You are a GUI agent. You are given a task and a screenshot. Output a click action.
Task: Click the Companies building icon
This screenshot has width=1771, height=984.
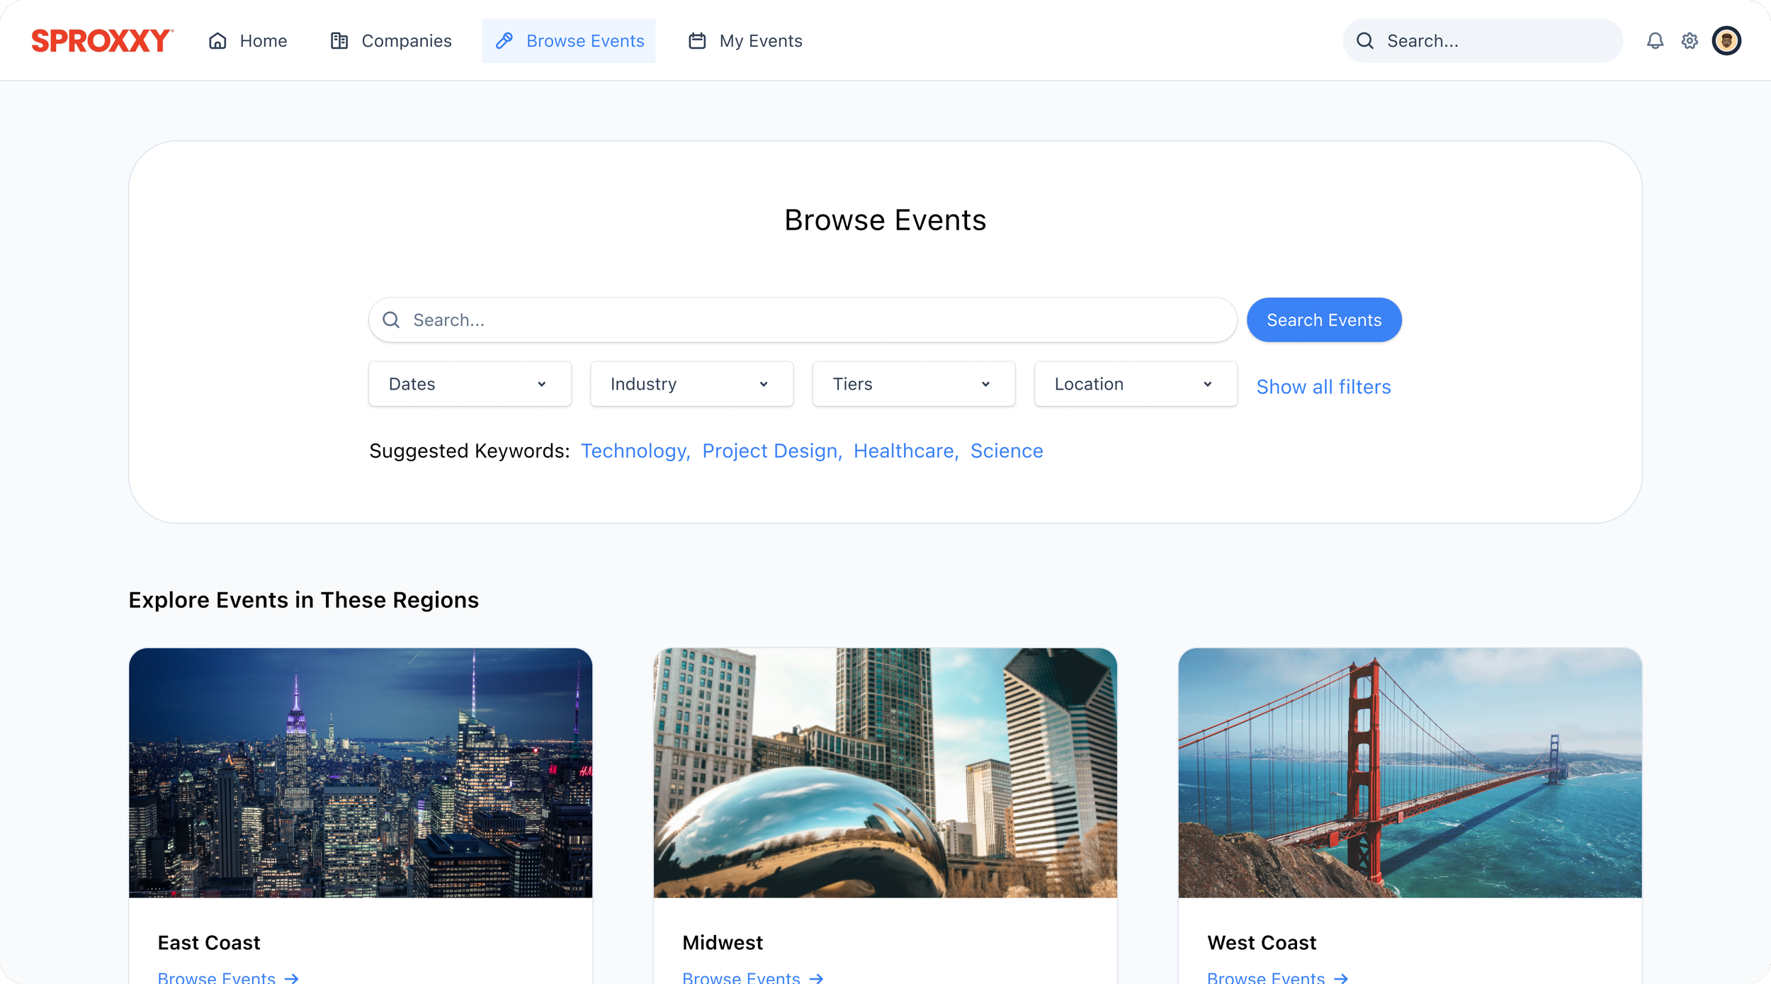[339, 40]
